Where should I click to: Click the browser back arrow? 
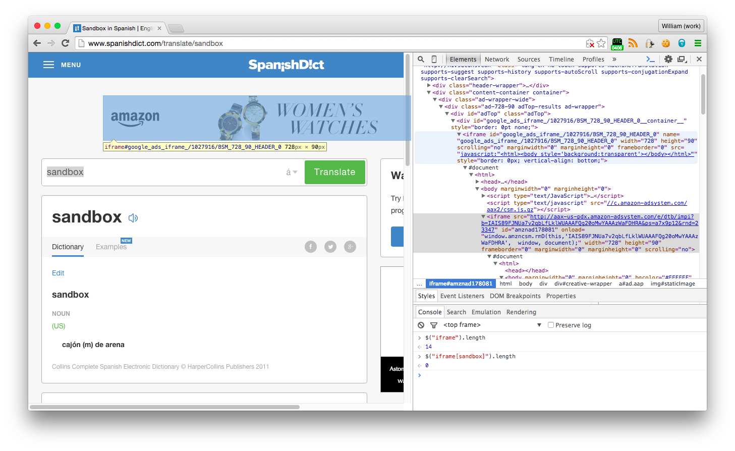click(x=37, y=43)
